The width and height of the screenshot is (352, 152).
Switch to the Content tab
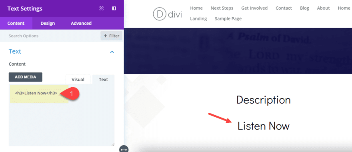[x=16, y=23]
